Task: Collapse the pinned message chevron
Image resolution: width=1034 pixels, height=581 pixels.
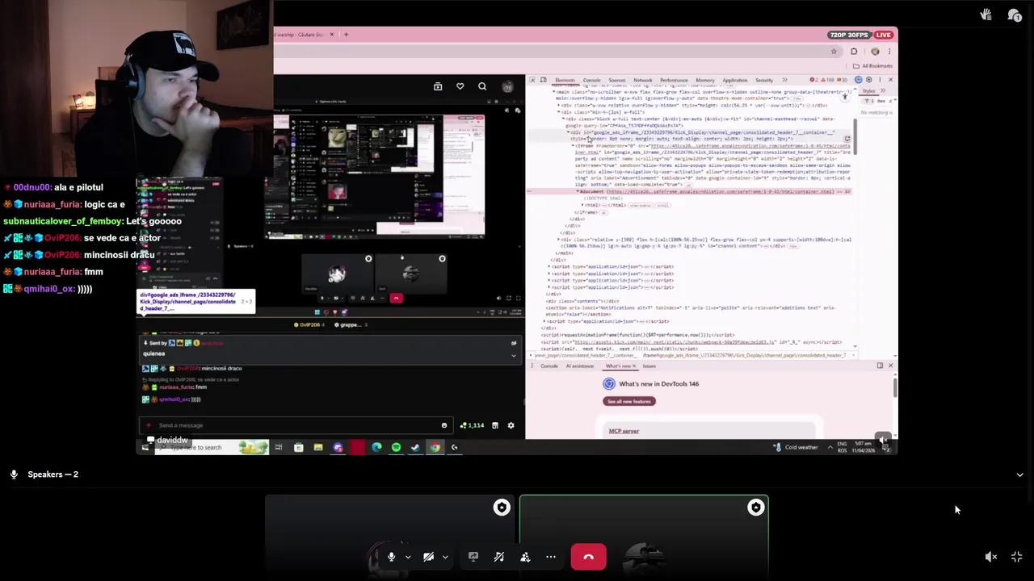Action: pos(514,355)
